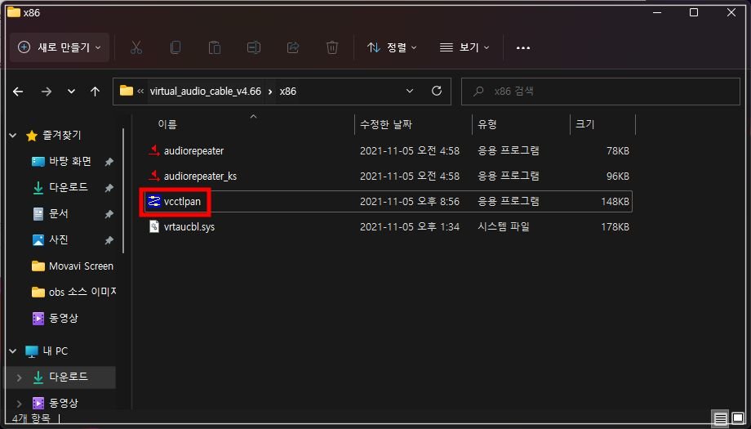Image resolution: width=751 pixels, height=429 pixels.
Task: Click the audiorepeater file icon
Action: click(x=153, y=150)
